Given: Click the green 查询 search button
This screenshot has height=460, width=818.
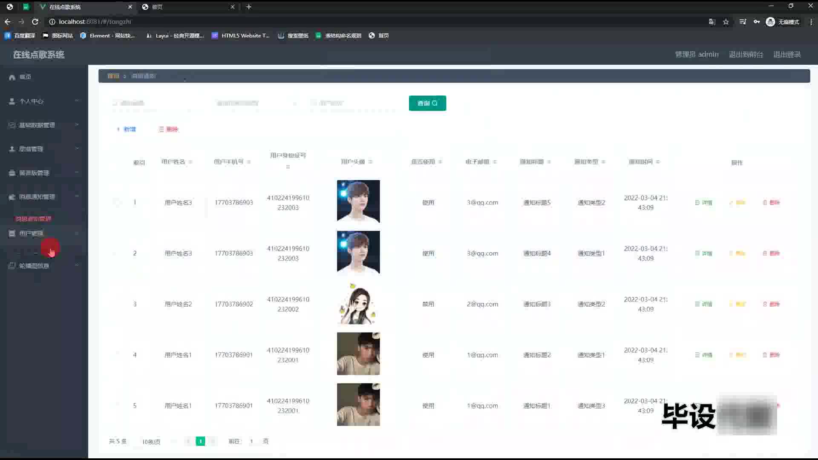Looking at the screenshot, I should coord(427,103).
